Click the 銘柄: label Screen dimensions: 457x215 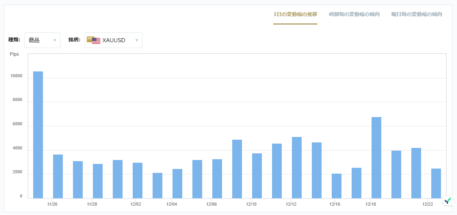[x=75, y=40]
